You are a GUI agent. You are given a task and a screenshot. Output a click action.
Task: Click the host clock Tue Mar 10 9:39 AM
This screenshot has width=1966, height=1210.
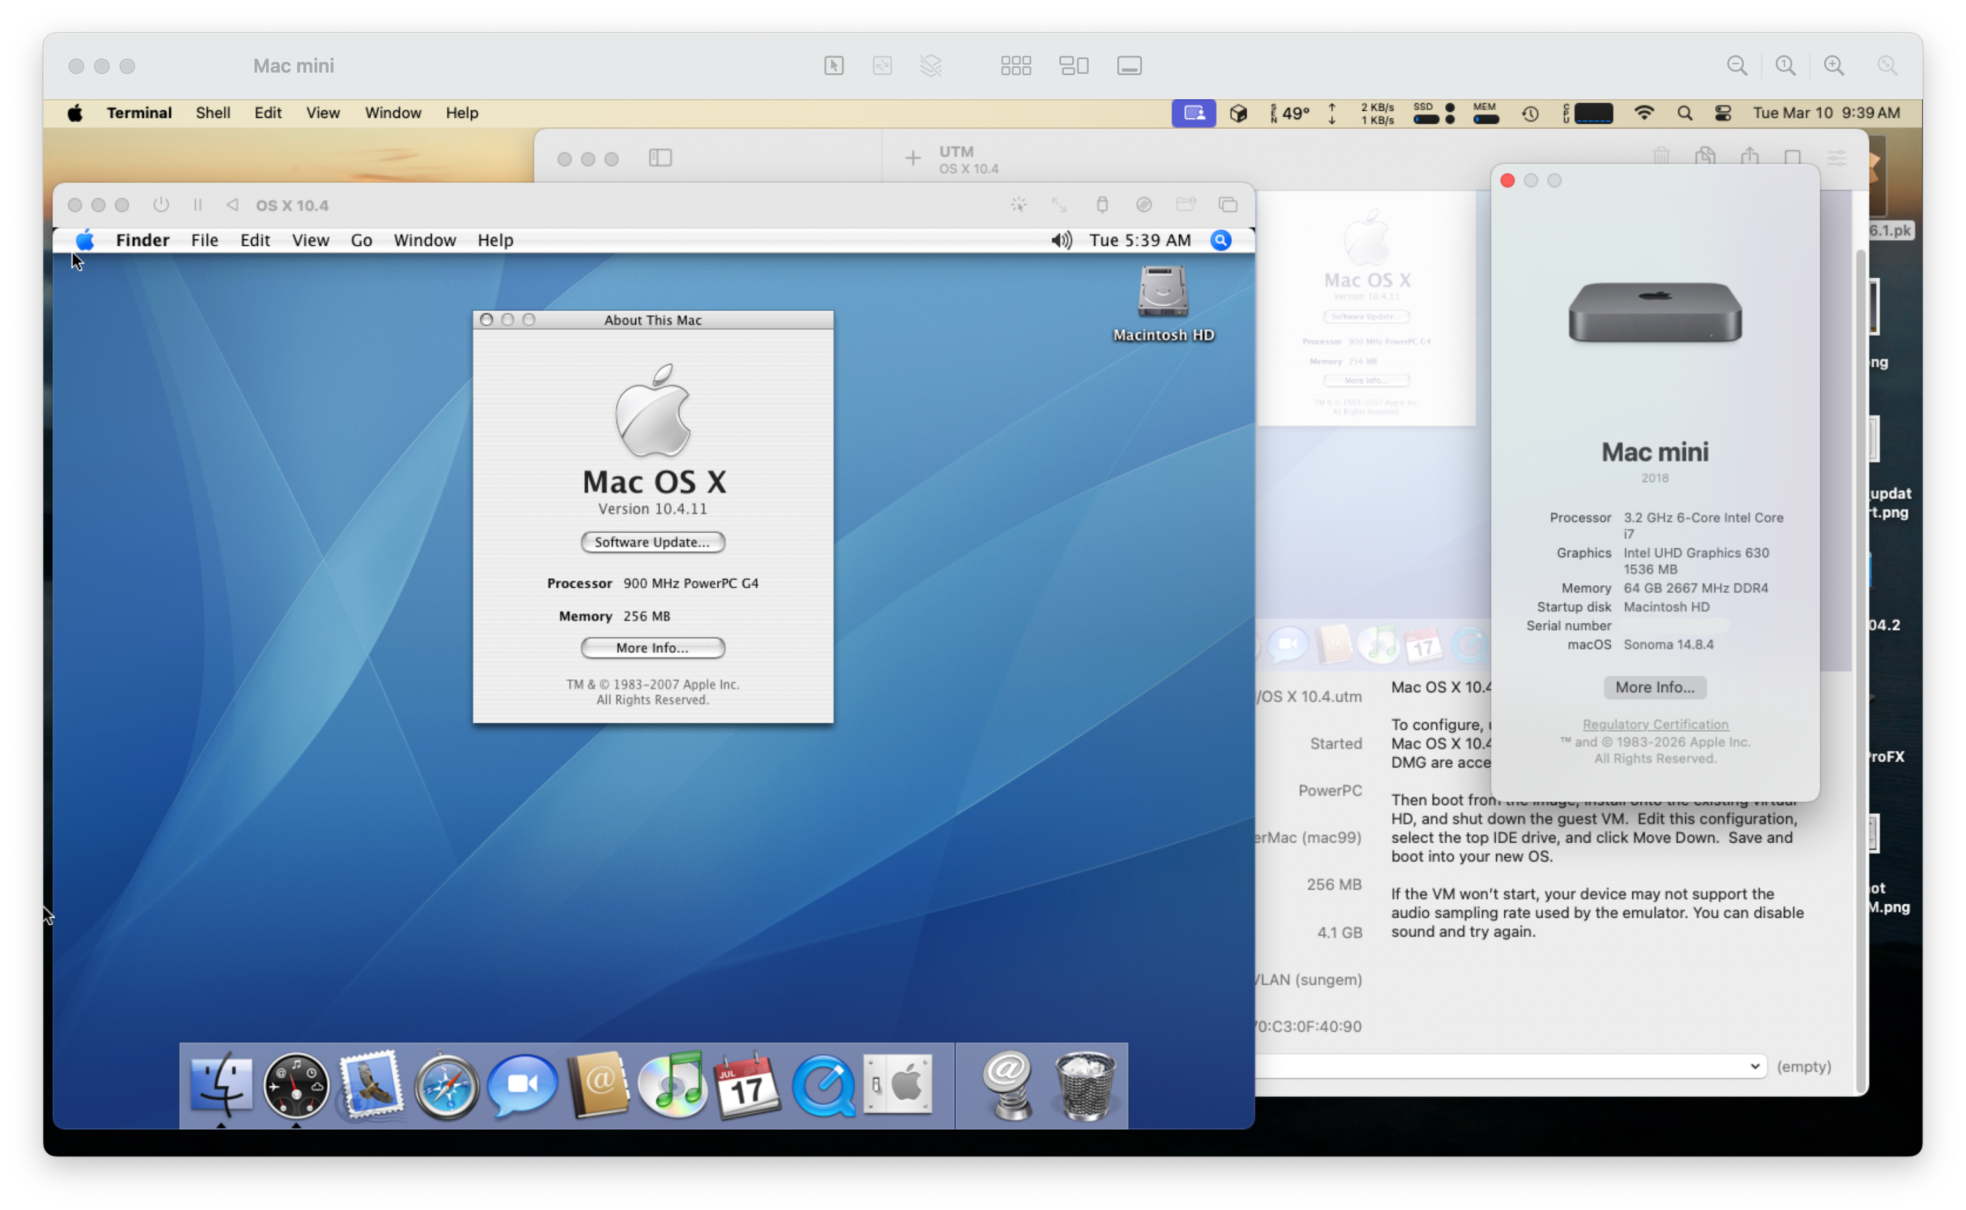[x=1826, y=113]
